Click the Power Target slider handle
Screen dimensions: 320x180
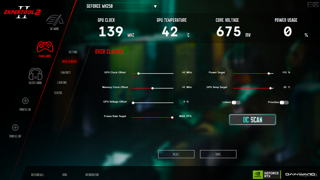(x=269, y=73)
